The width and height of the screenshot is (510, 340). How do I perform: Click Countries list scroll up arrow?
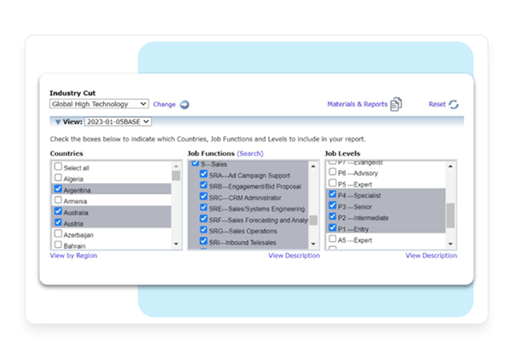(176, 166)
